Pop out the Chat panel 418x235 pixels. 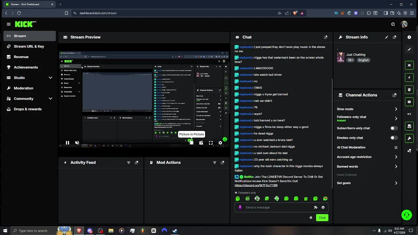point(326,37)
